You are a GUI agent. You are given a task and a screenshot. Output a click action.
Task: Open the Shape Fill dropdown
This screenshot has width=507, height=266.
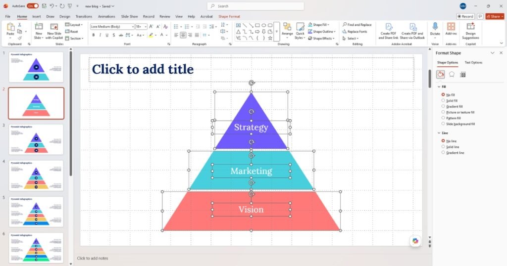point(318,25)
